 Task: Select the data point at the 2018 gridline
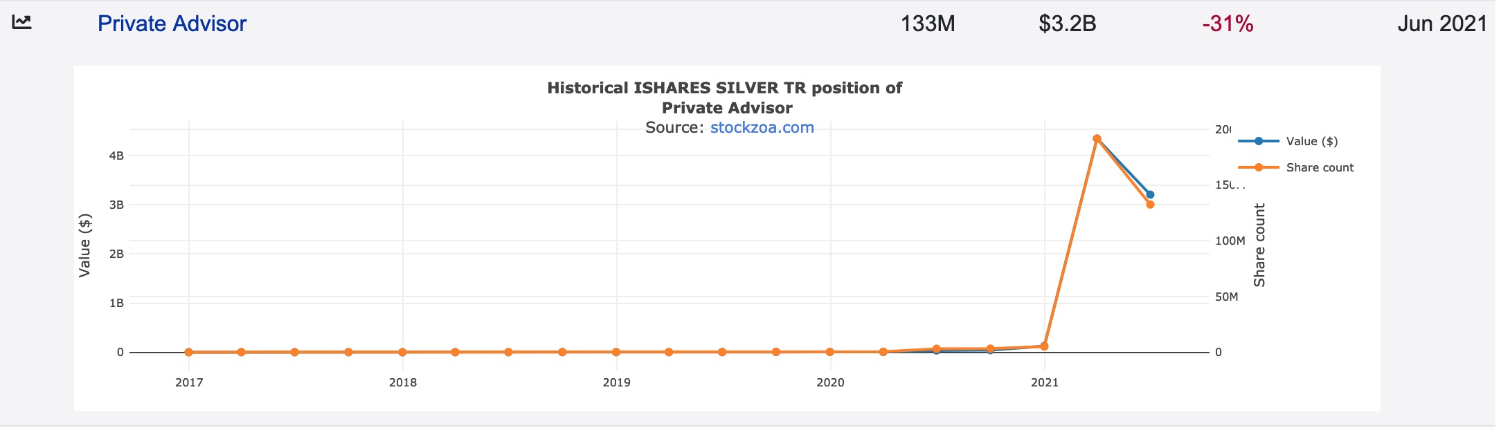[402, 352]
